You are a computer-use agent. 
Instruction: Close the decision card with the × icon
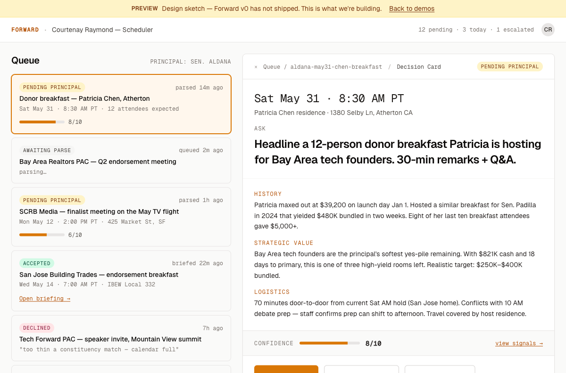click(x=256, y=67)
